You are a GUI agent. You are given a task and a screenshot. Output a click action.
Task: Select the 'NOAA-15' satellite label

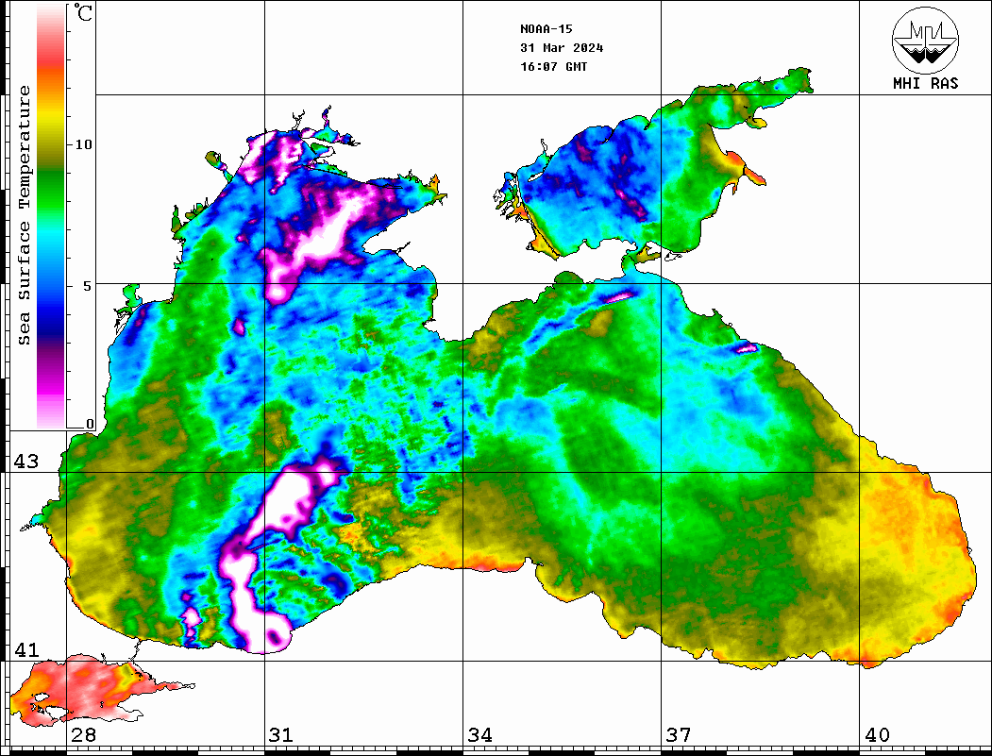546,29
